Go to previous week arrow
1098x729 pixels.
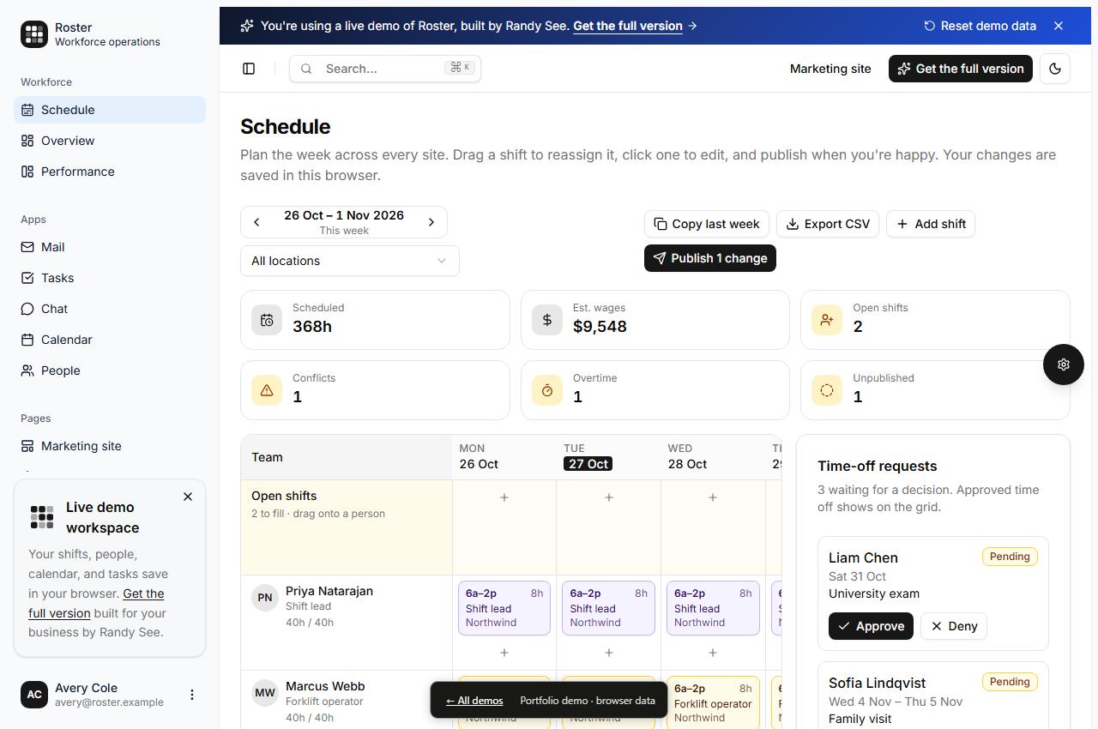coord(256,222)
